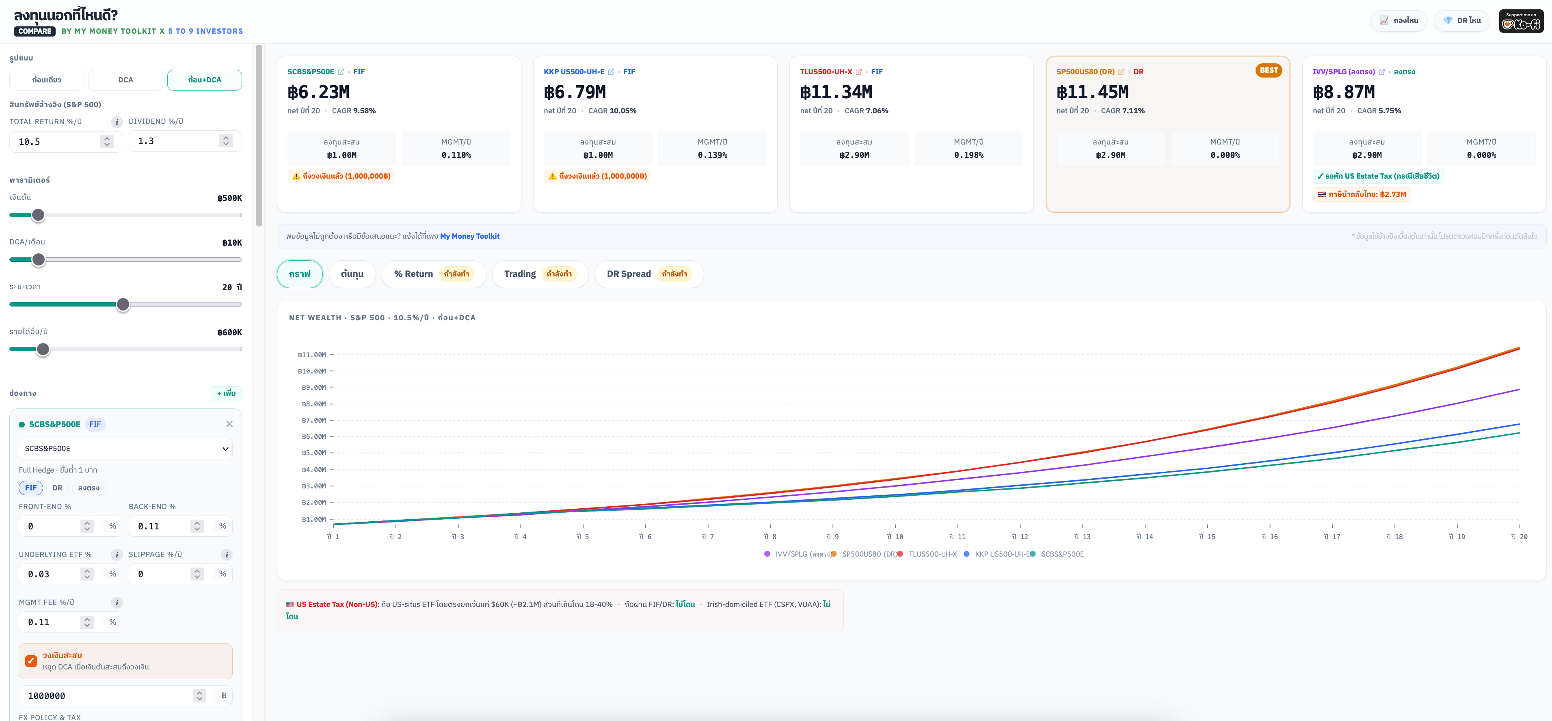The width and height of the screenshot is (1552, 721).
Task: Click info icon beside UNDERLYING ETF %
Action: click(x=117, y=555)
